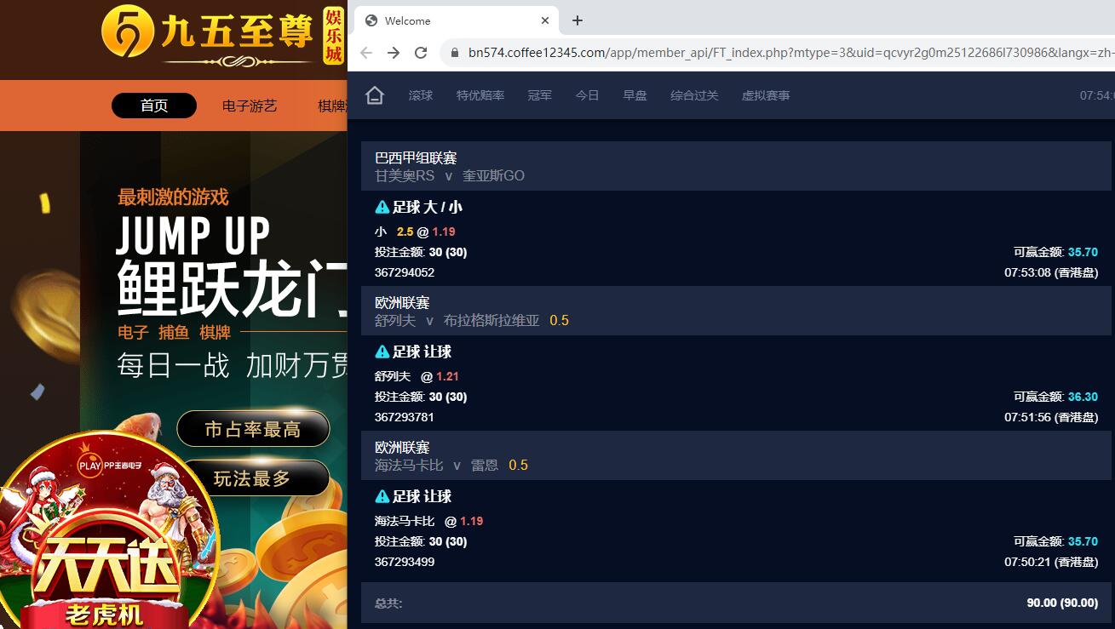Select 首页 in the casino site navigation

pyautogui.click(x=154, y=106)
